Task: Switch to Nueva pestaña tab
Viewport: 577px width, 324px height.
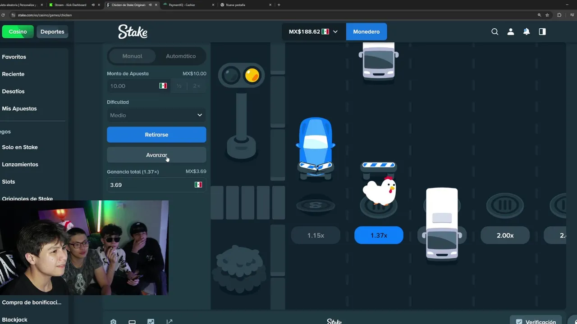Action: click(x=247, y=5)
